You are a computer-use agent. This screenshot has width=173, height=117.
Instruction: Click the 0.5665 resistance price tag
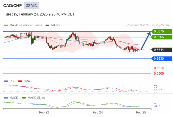(x=162, y=37)
